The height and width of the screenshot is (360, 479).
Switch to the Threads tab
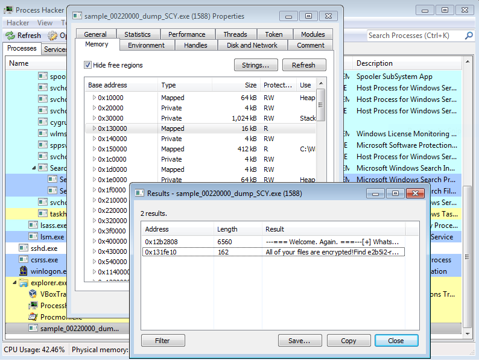235,34
